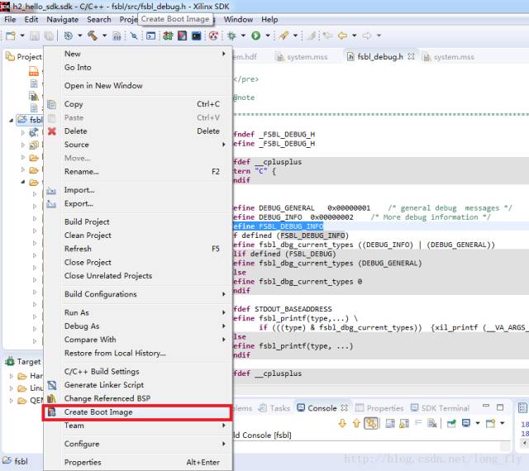
Task: Close the fsbl_debug.h editor tab
Action: click(x=411, y=57)
